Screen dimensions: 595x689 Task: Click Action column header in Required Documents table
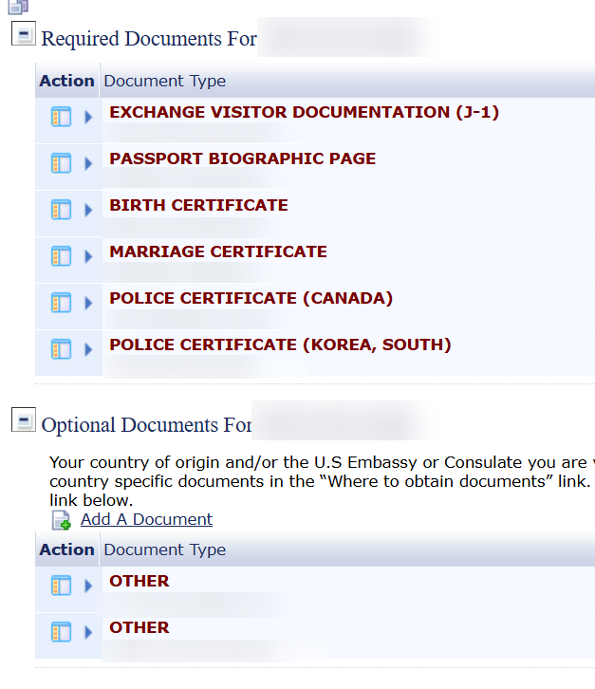(x=66, y=81)
